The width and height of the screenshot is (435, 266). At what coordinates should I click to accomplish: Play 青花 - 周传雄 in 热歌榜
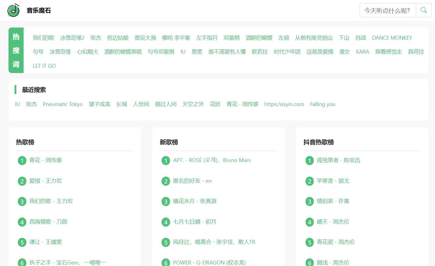click(45, 160)
